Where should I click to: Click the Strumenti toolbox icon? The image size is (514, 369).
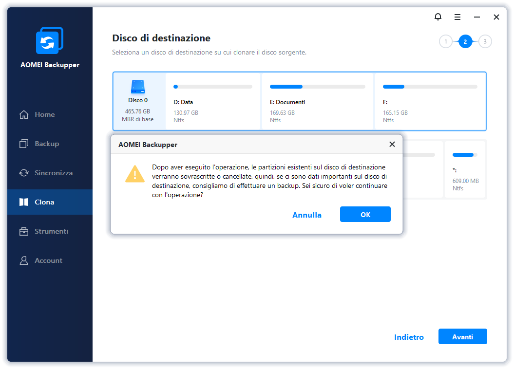pyautogui.click(x=24, y=232)
